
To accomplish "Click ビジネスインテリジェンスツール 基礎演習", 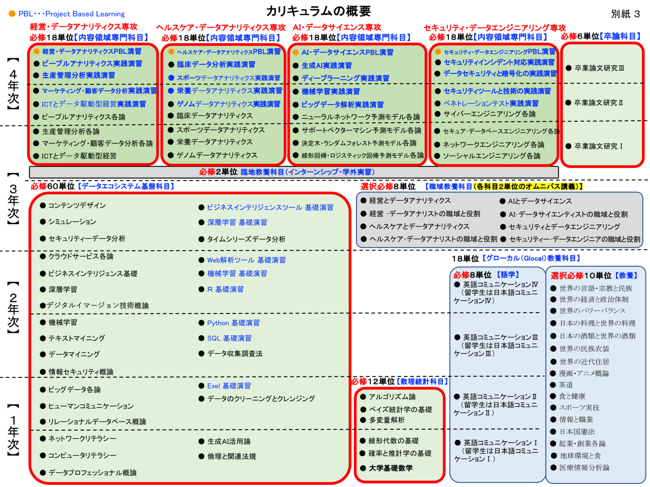I will pyautogui.click(x=270, y=207).
